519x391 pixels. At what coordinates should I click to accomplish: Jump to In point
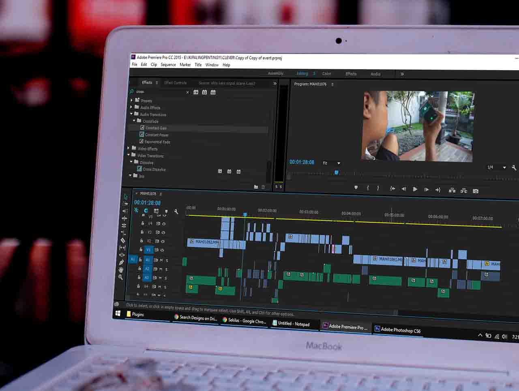(392, 189)
